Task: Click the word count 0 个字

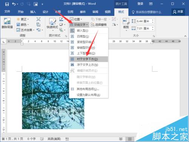Action: pyautogui.click(x=31, y=139)
